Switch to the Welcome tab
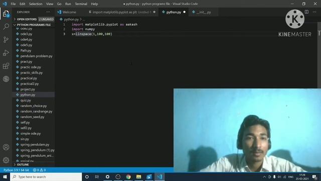Image resolution: width=321 pixels, height=181 pixels. [69, 12]
